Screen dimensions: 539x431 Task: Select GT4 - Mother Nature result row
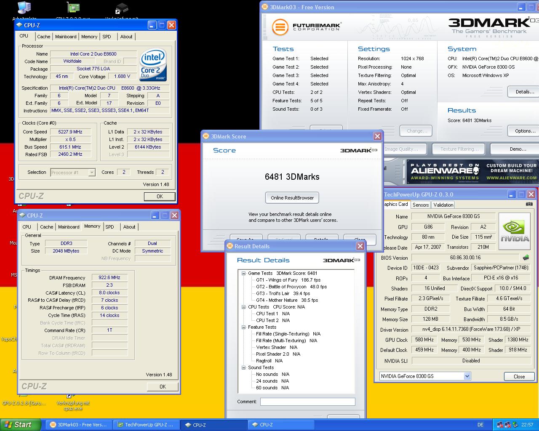tap(287, 300)
